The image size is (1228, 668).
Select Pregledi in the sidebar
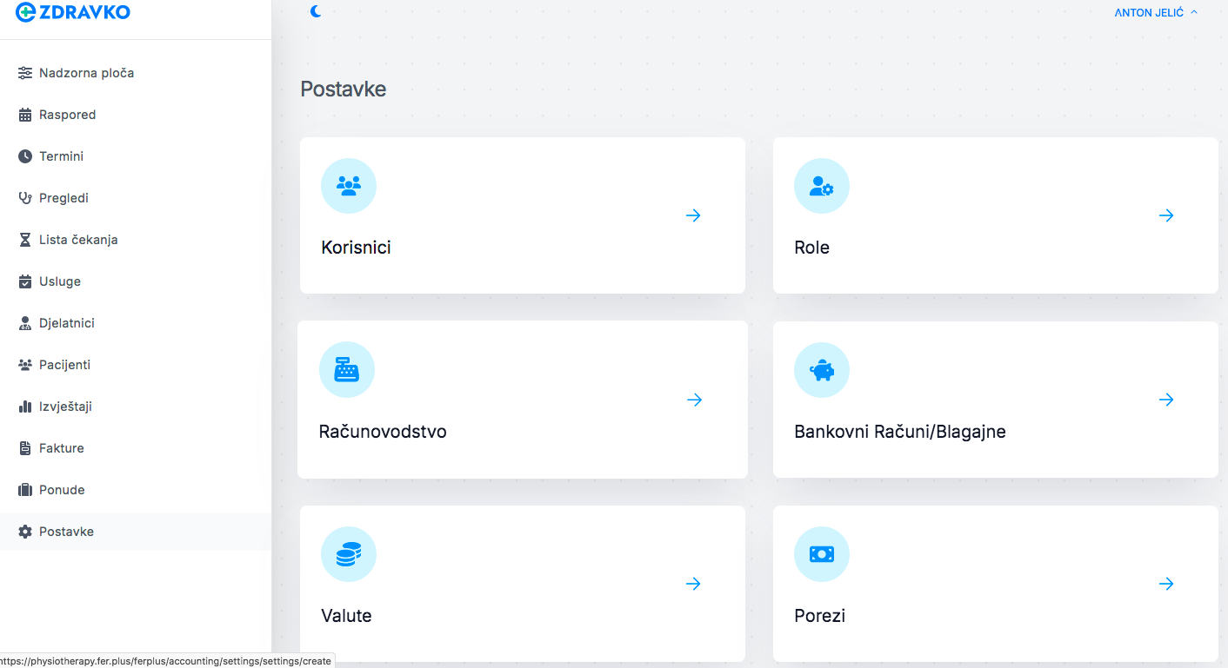(x=63, y=198)
